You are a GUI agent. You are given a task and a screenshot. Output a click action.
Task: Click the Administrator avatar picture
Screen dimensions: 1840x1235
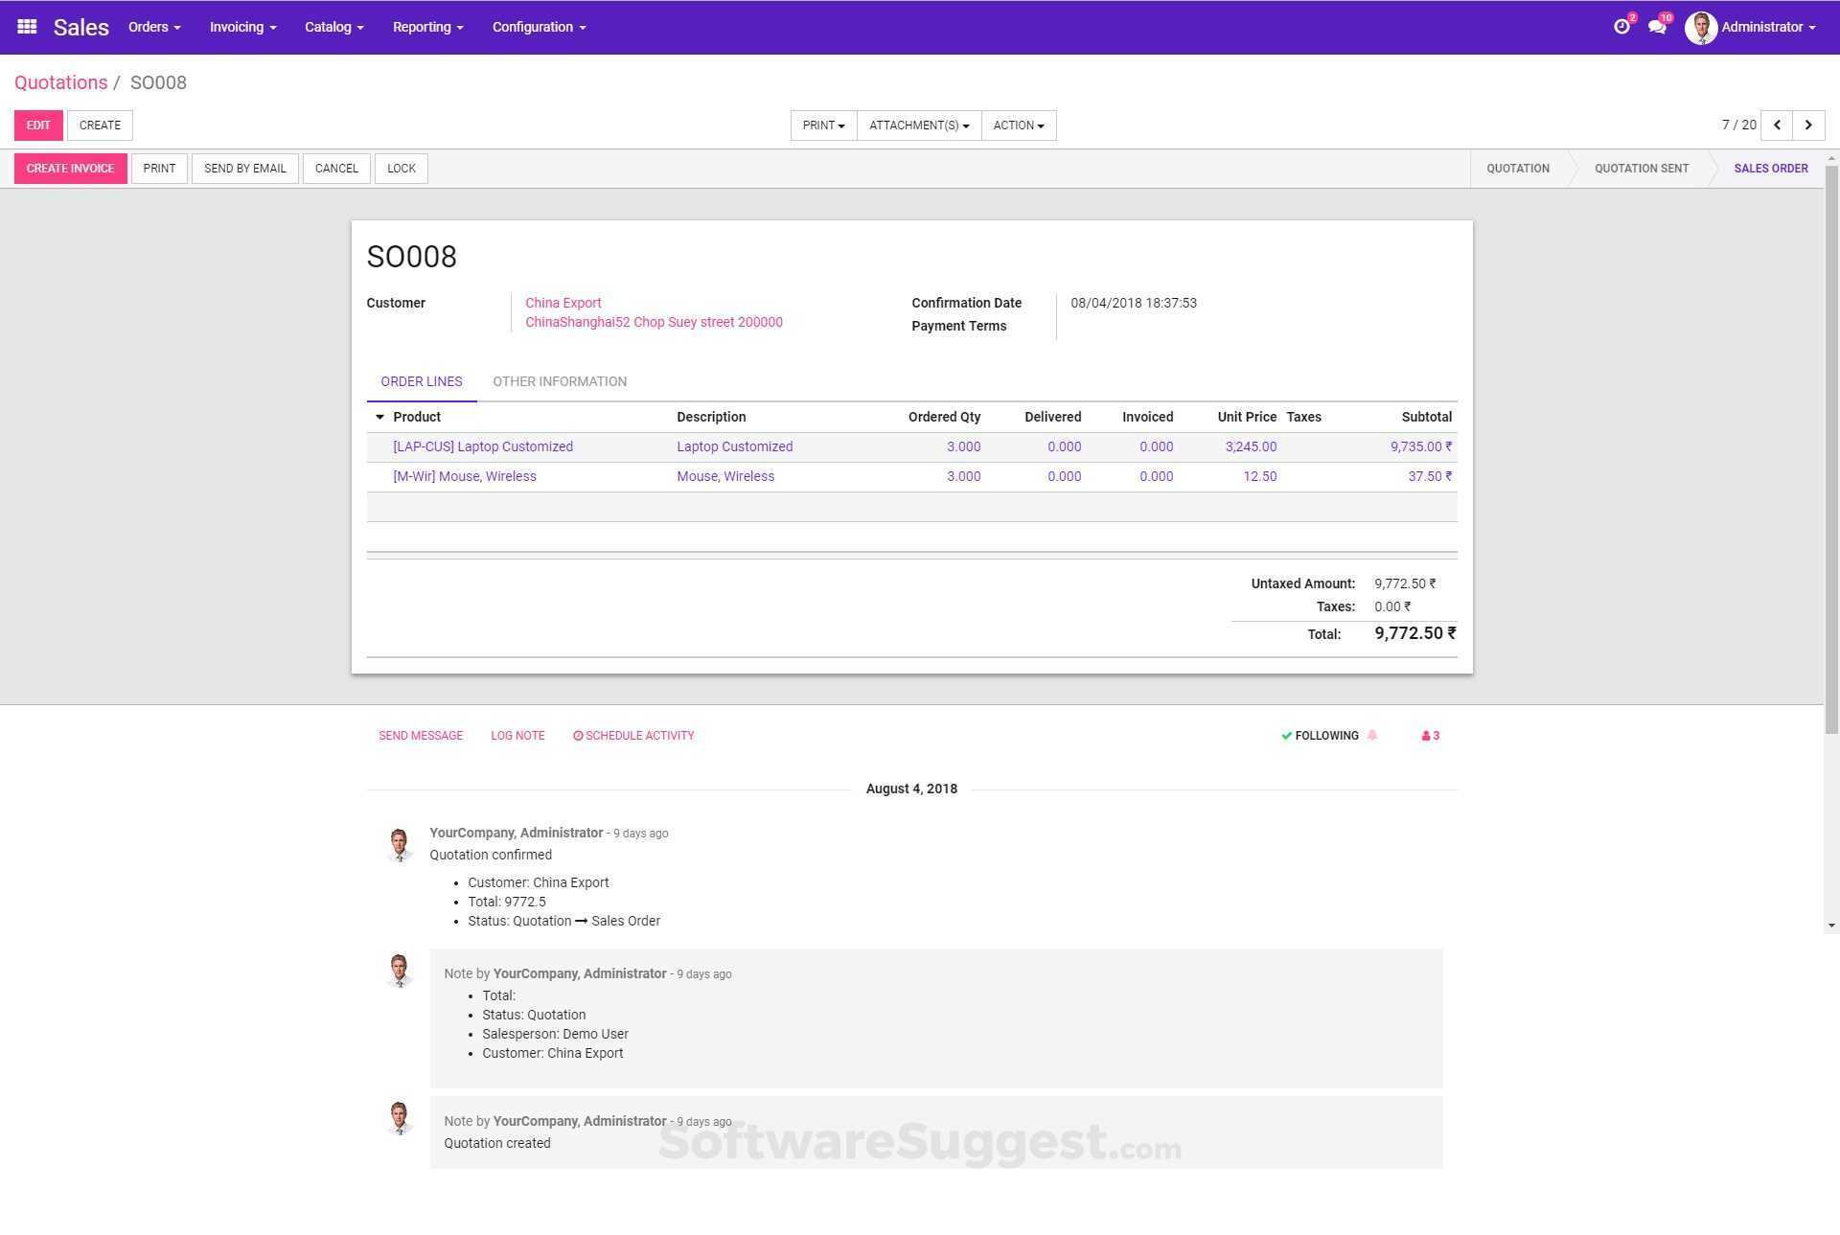click(1701, 28)
